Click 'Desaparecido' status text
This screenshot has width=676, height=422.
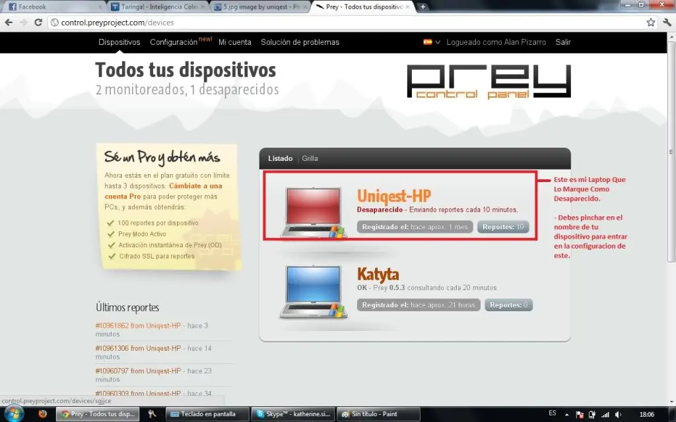380,210
